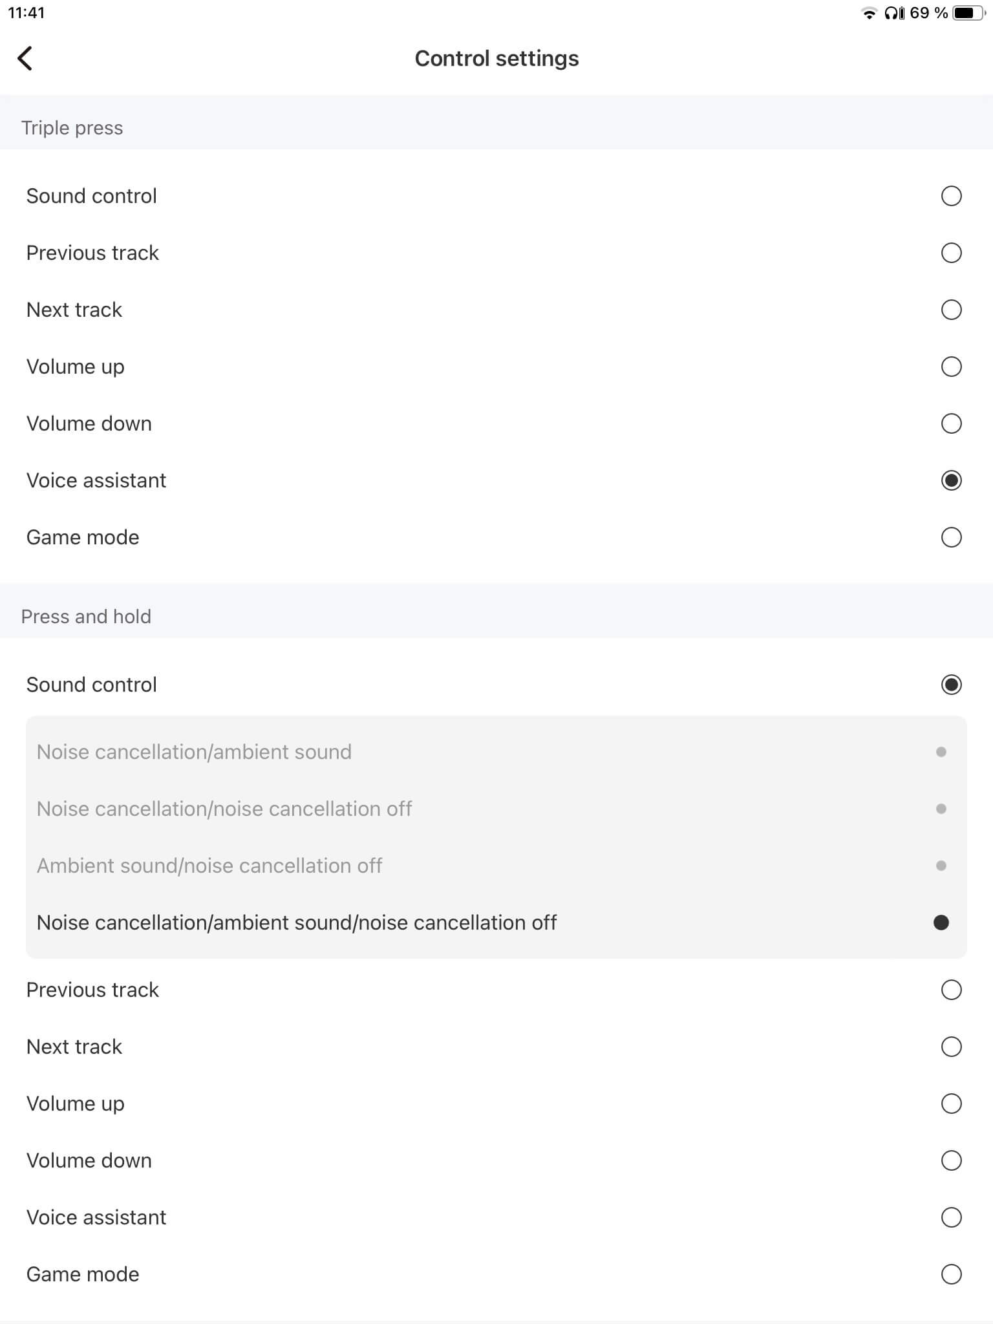Set Triple press to Volume up

(951, 367)
